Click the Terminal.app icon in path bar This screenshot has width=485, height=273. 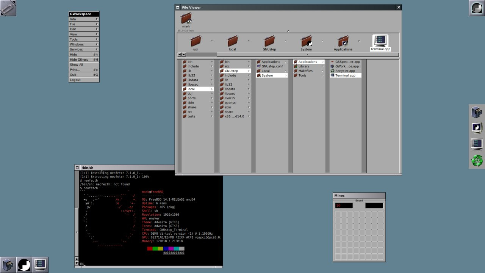coord(380,40)
